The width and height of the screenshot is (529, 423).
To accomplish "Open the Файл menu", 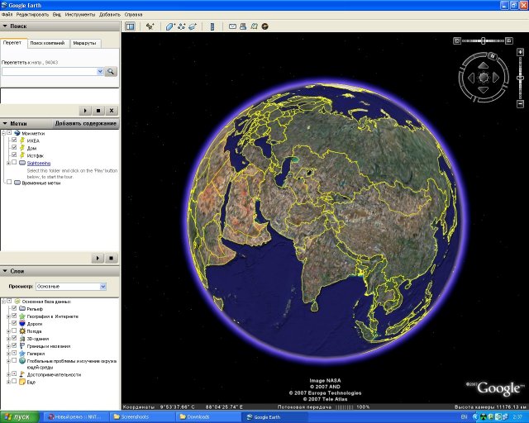I will click(x=7, y=15).
